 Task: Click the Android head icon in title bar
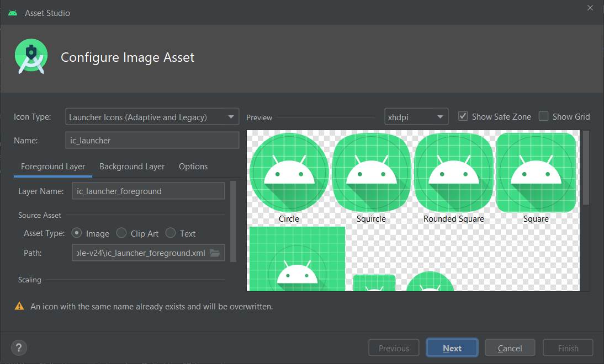click(x=13, y=13)
